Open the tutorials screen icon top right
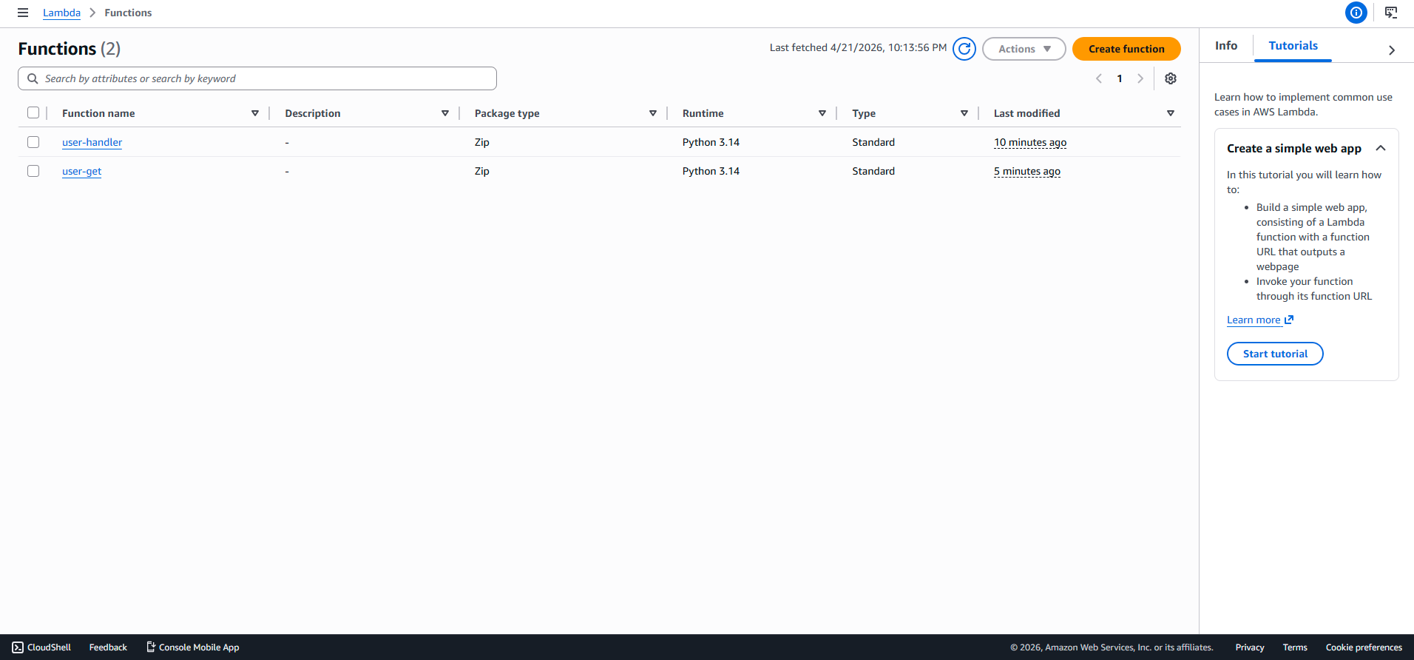Viewport: 1414px width, 660px height. [1391, 13]
